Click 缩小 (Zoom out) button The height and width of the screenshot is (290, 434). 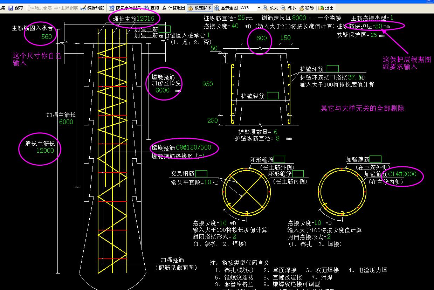288,8
